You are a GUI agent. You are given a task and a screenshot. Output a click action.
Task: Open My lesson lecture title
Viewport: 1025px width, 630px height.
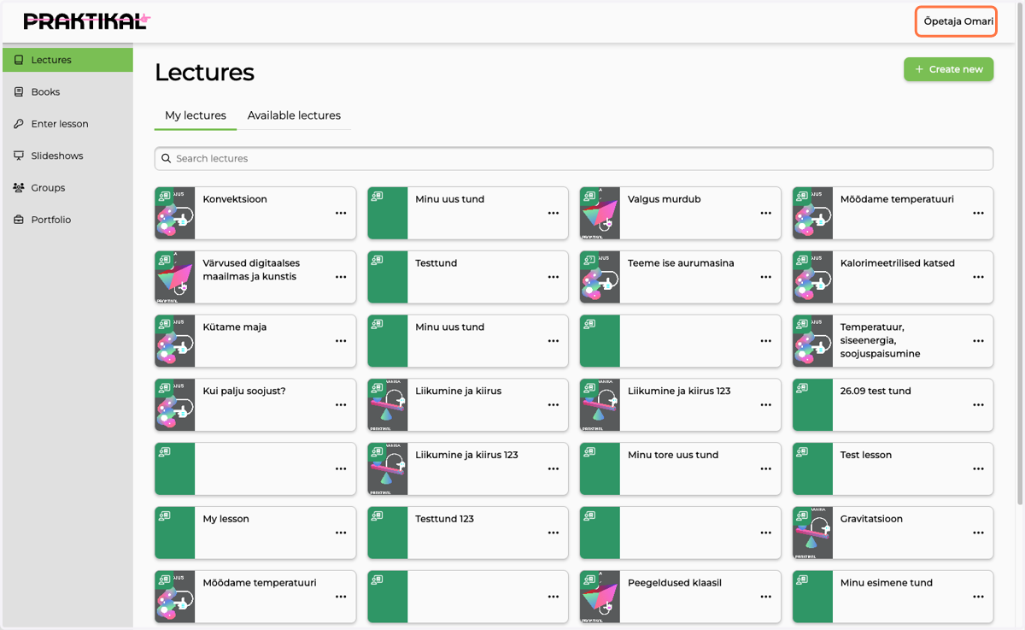(x=226, y=519)
